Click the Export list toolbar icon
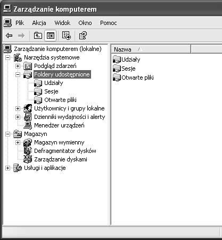Screen dimensions: 222x240 [x=67, y=36]
